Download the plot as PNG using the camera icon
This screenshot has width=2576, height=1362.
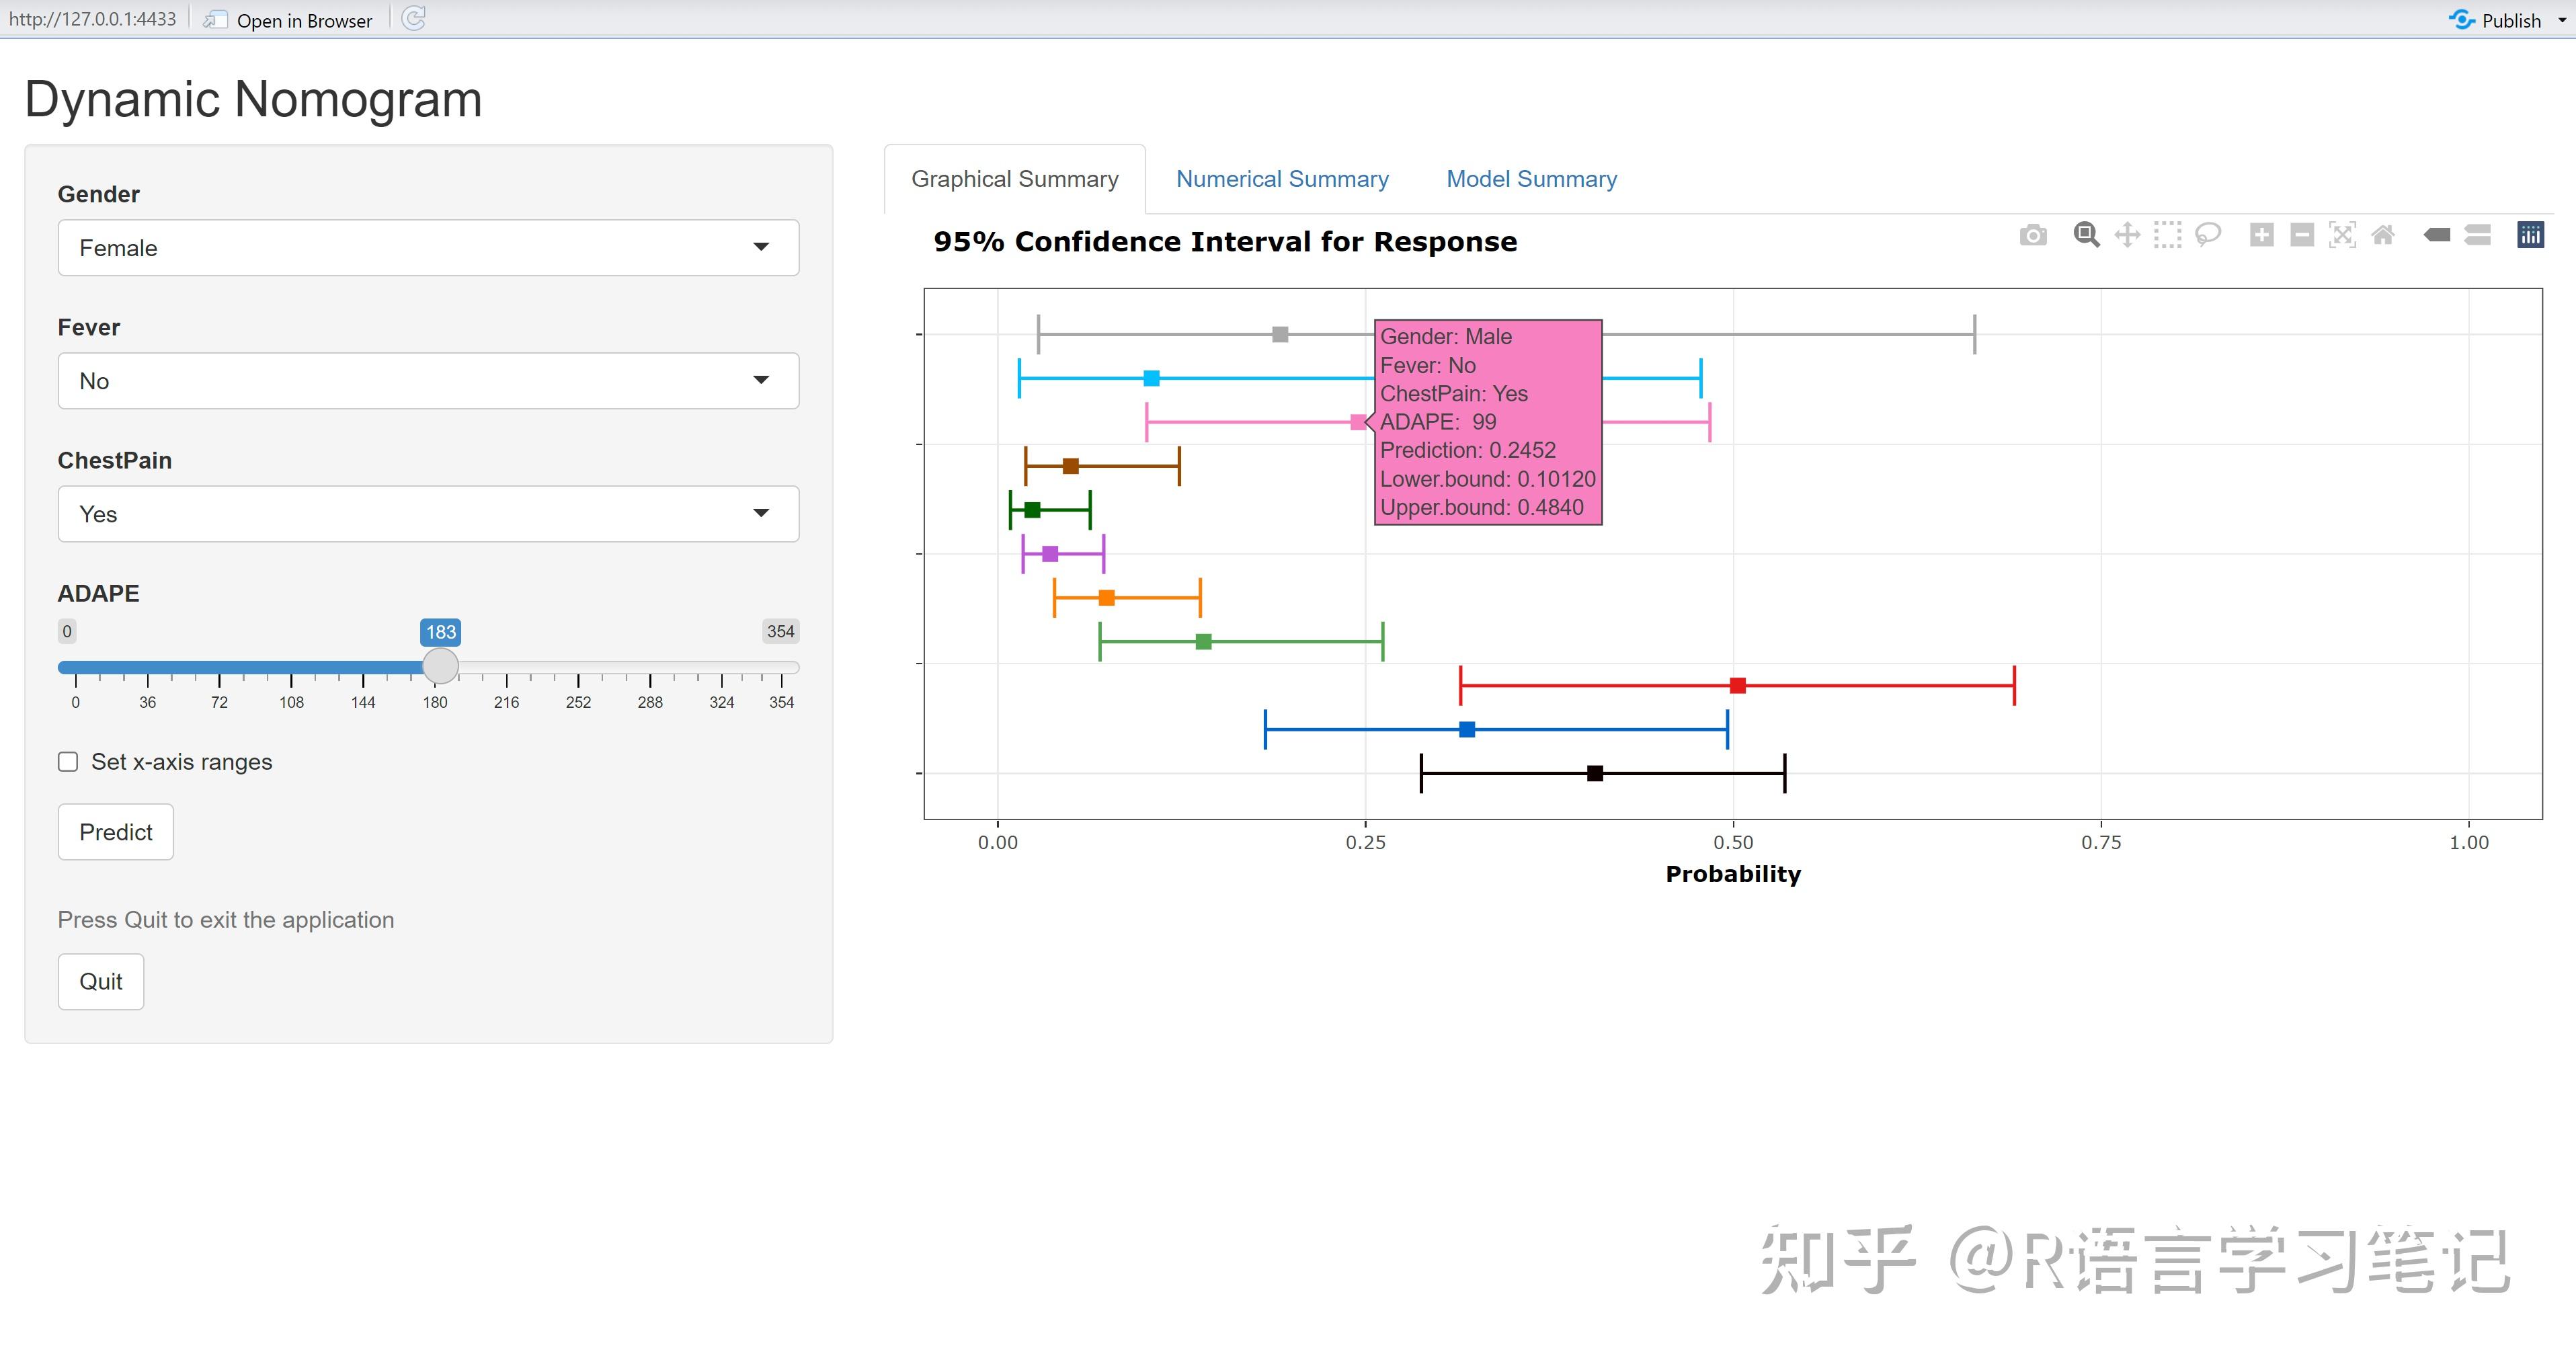click(2033, 236)
